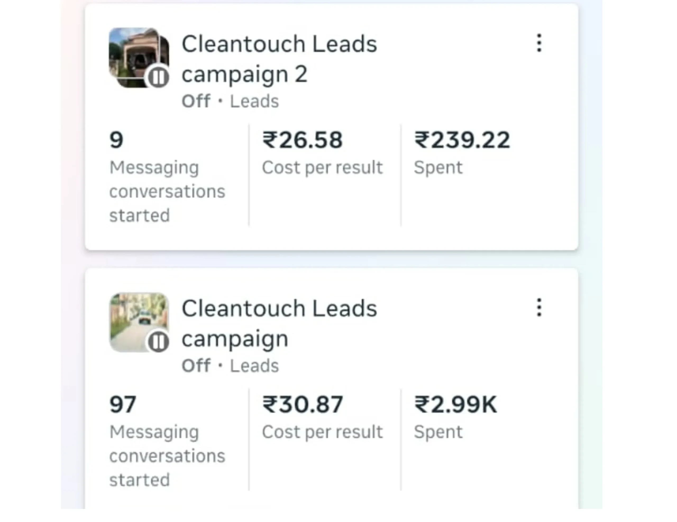
Task: Open three-dot menu for Cleantouch Leads campaign
Action: [539, 307]
